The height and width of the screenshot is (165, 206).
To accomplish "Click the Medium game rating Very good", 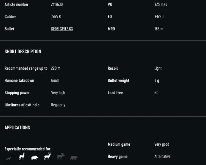I will [x=162, y=144].
